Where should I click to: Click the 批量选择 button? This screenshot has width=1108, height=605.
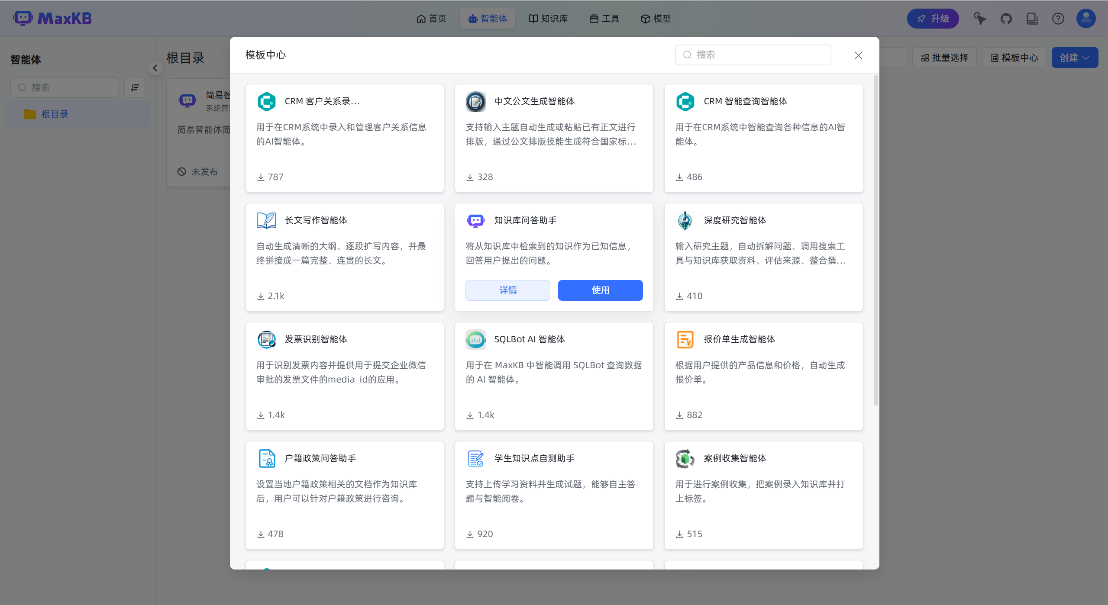(x=944, y=58)
